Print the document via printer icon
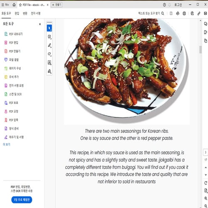This screenshot has width=208, height=208. tap(184, 13)
